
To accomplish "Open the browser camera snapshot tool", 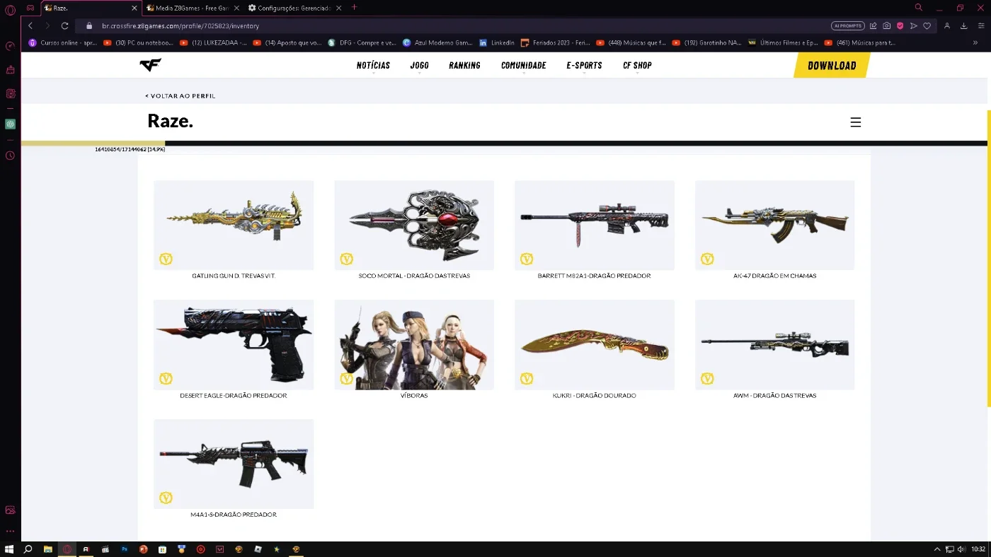I will coord(886,25).
